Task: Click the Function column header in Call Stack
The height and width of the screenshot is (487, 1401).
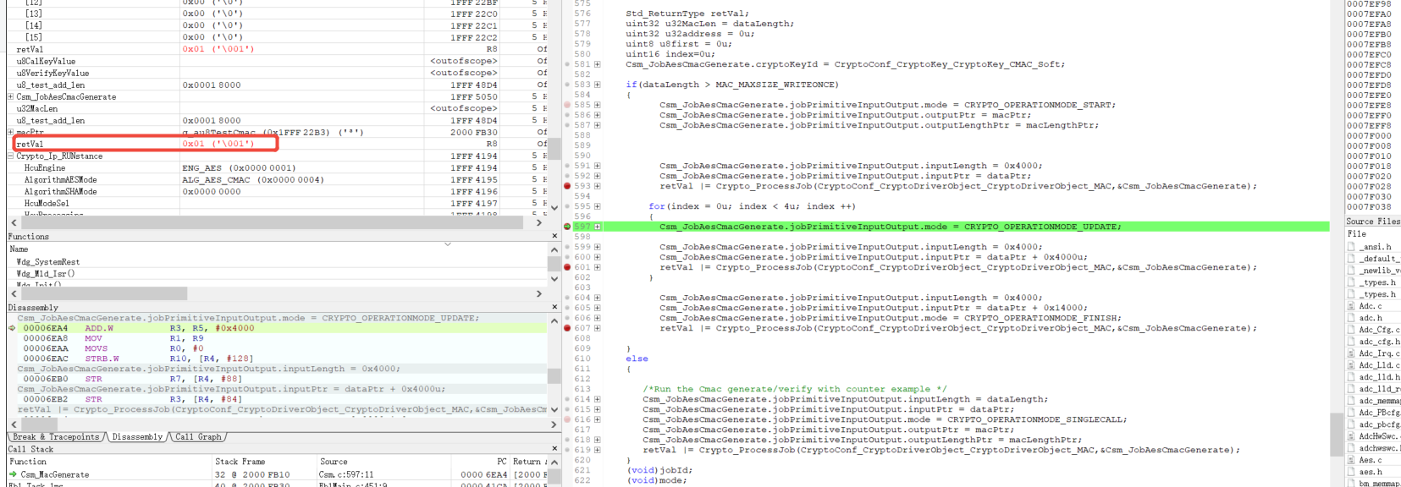Action: [x=110, y=462]
